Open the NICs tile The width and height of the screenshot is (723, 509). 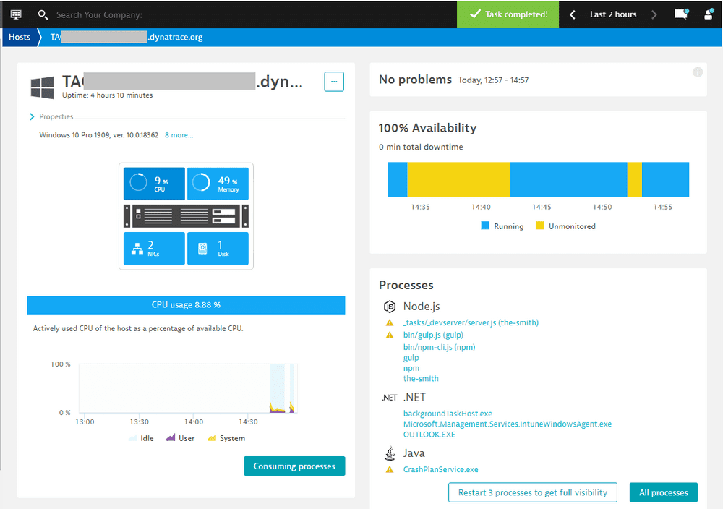(154, 248)
